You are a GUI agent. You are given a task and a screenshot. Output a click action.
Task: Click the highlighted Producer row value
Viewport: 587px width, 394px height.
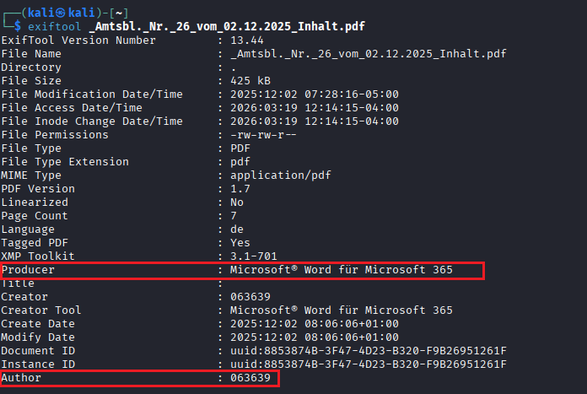point(342,270)
